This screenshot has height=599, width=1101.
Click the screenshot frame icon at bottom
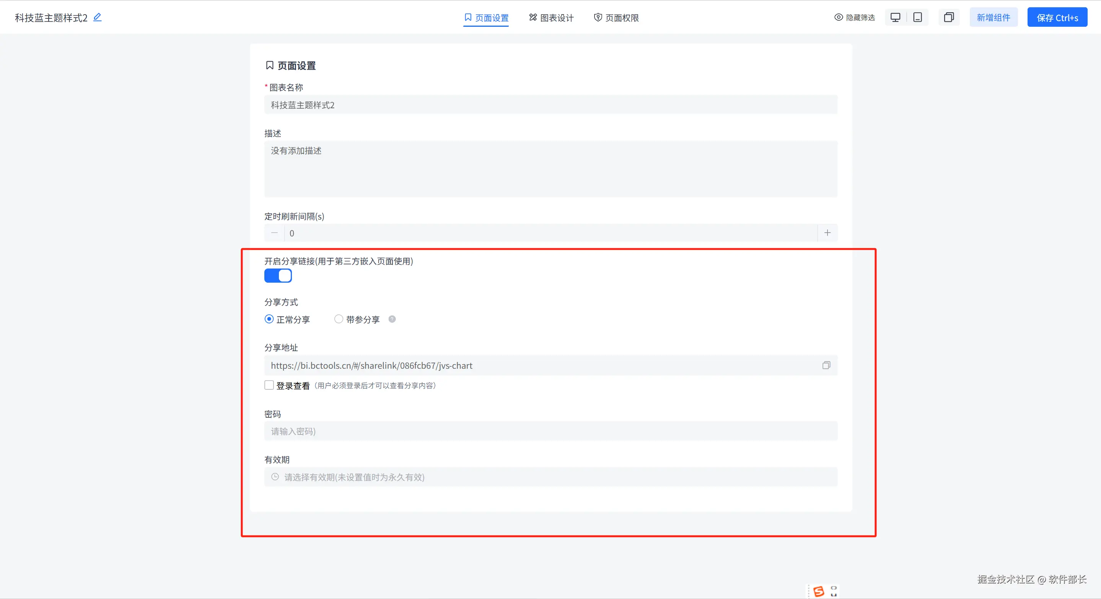[x=834, y=591]
